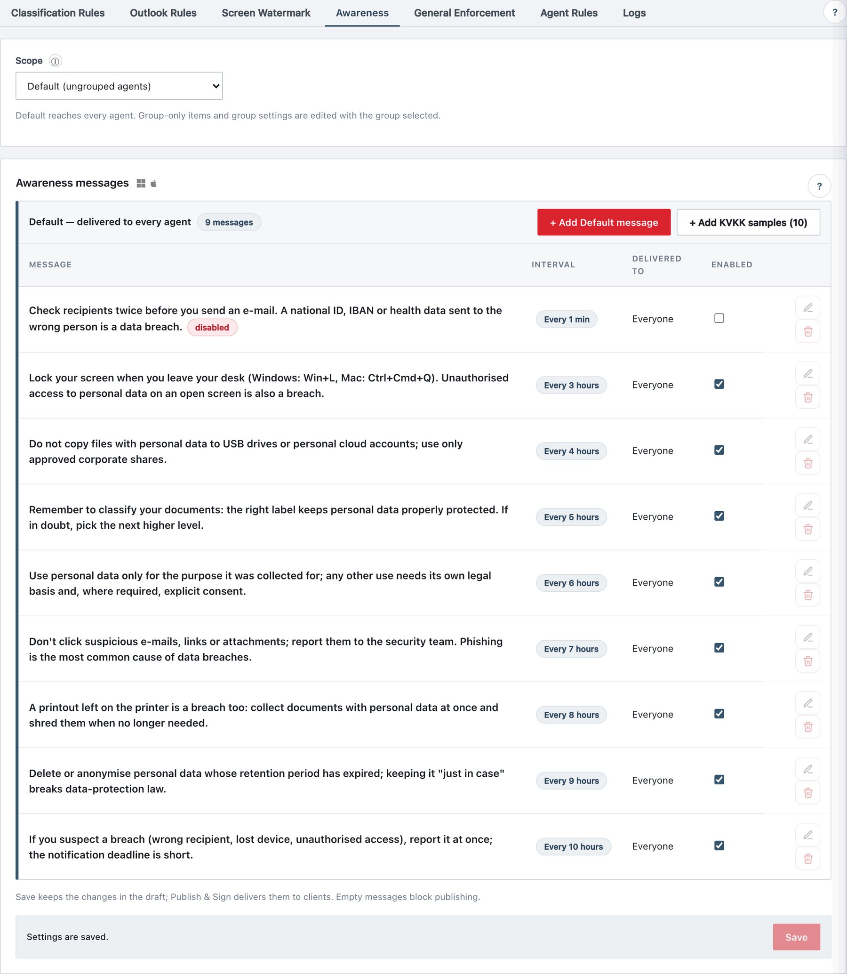
Task: Click '+ Add Default message' button
Action: click(x=604, y=222)
